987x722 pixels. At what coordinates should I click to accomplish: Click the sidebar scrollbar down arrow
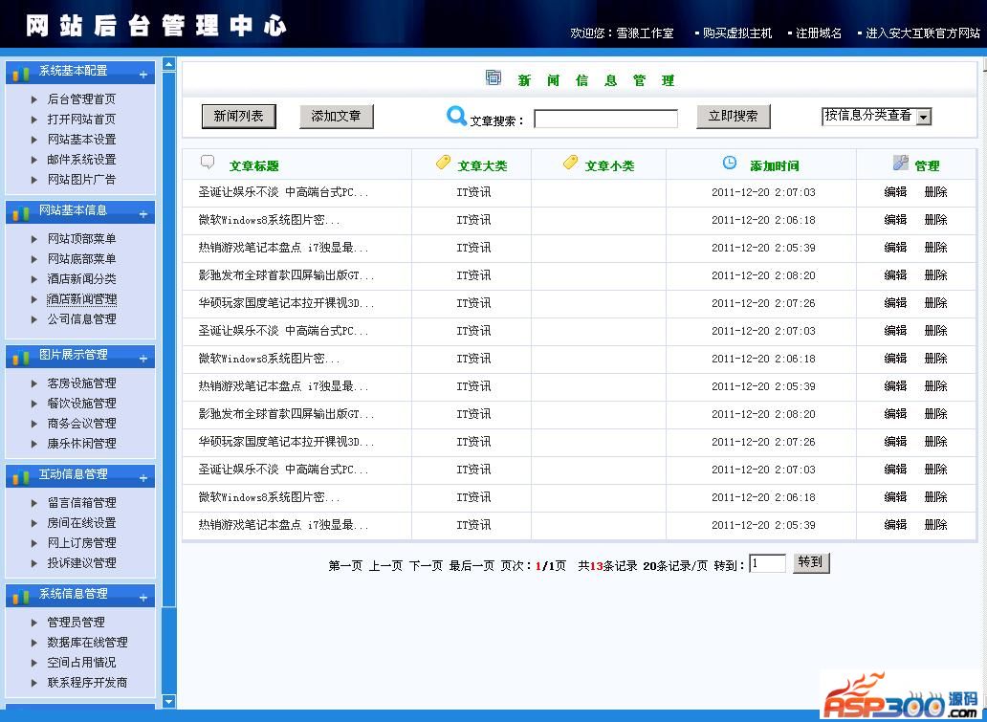[x=169, y=701]
